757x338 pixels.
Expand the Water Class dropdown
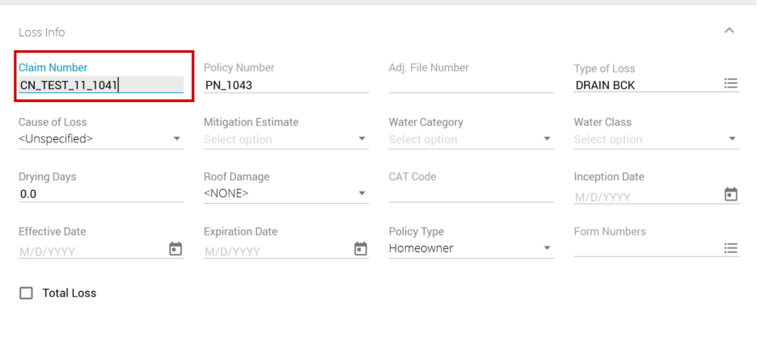pos(656,139)
